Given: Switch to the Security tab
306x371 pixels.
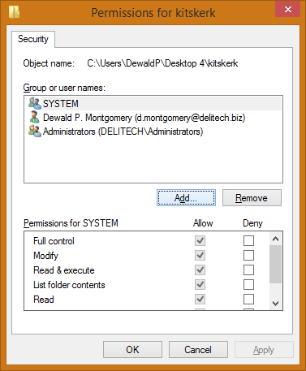Looking at the screenshot, I should pos(33,39).
